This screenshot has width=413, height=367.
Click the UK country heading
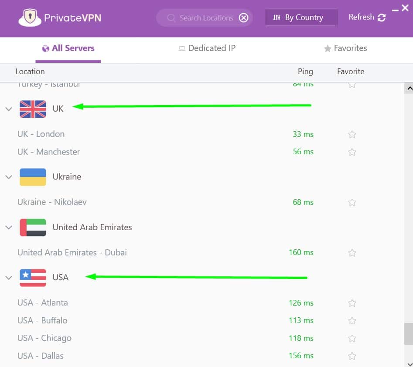(x=58, y=109)
